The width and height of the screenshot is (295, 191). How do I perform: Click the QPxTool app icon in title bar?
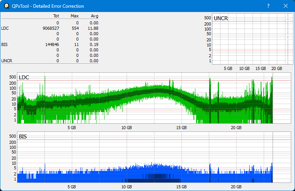7,6
